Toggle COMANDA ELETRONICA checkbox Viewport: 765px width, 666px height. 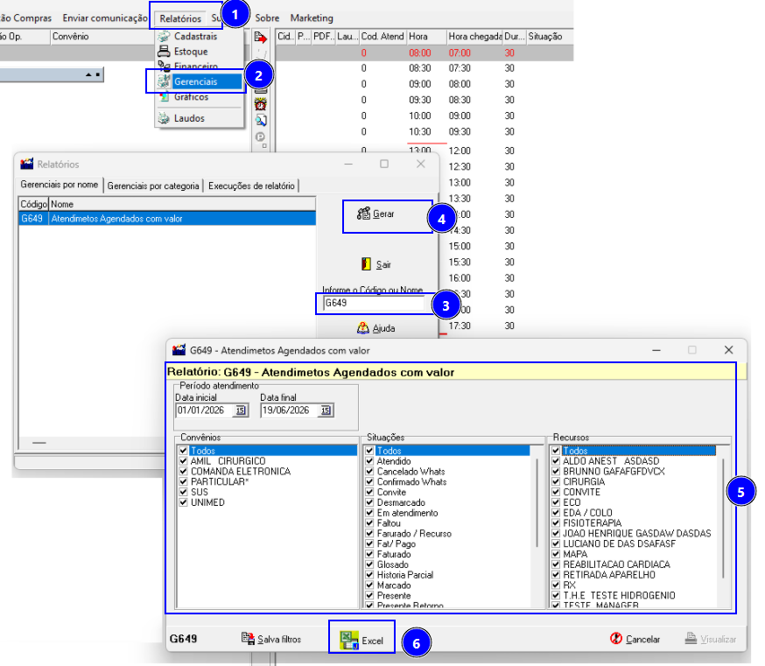point(183,472)
